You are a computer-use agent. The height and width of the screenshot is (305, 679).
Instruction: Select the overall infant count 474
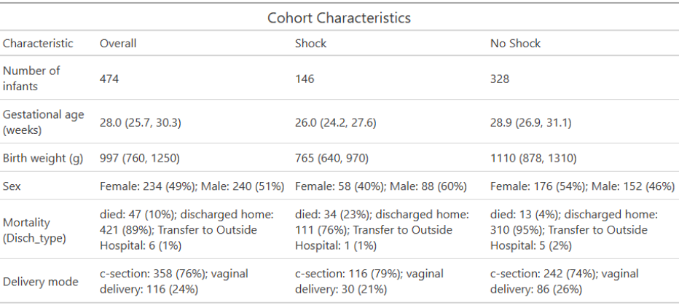pos(109,79)
